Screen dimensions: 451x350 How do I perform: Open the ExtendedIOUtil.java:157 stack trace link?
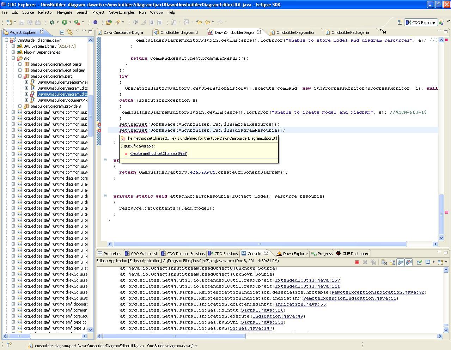307,280
